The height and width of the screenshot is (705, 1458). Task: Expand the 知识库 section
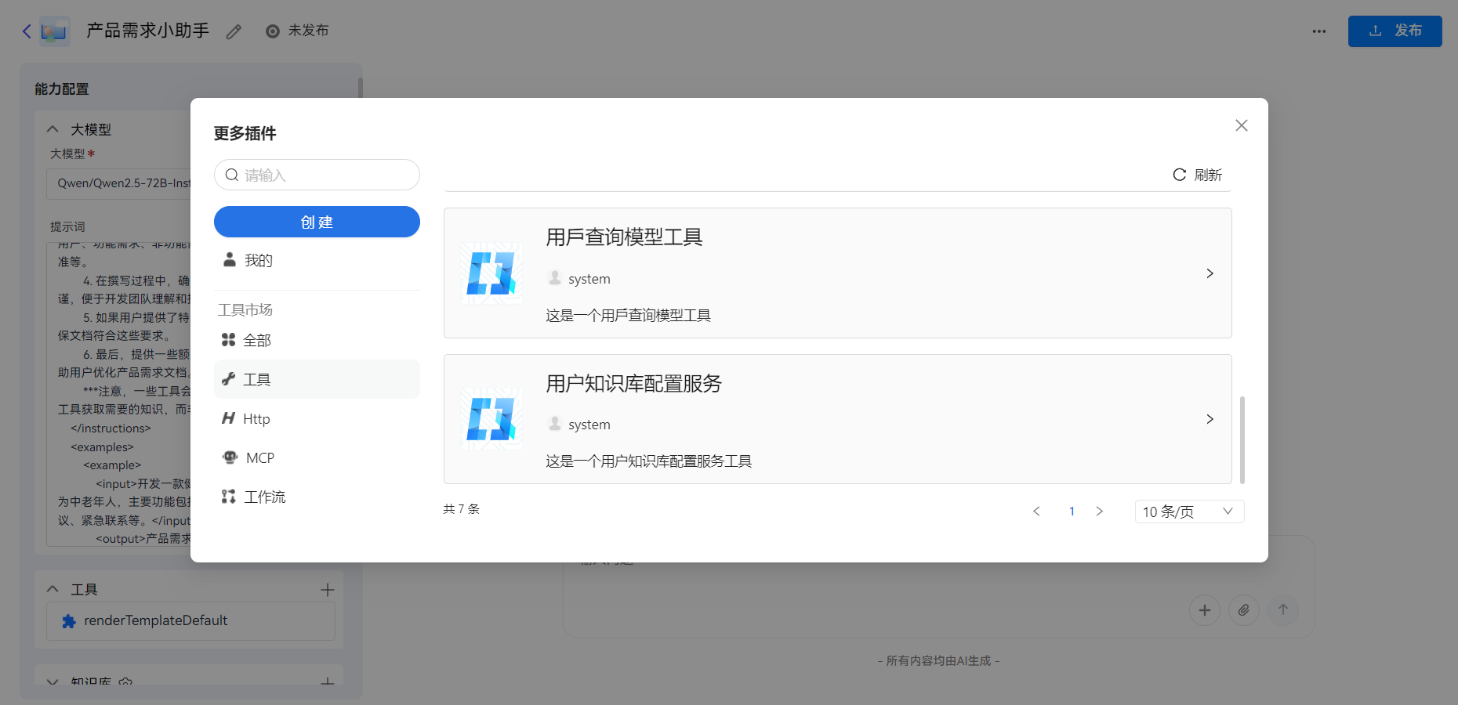(52, 681)
